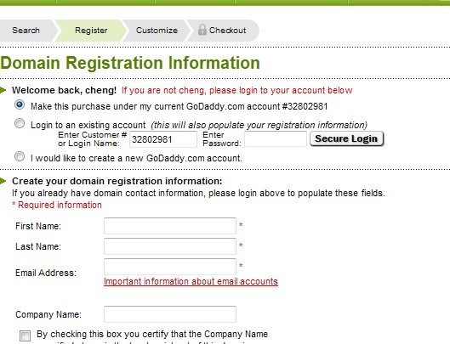The image size is (450, 344).
Task: Click the Secure Login button
Action: coord(347,138)
